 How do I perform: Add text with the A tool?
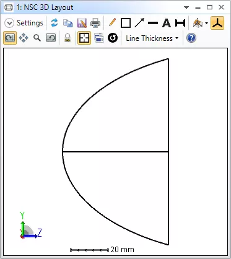[x=167, y=23]
